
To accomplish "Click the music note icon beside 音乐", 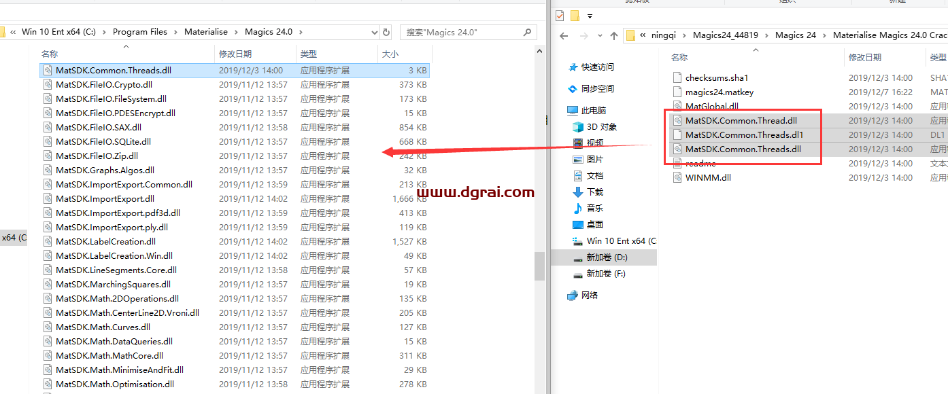I will coord(578,209).
